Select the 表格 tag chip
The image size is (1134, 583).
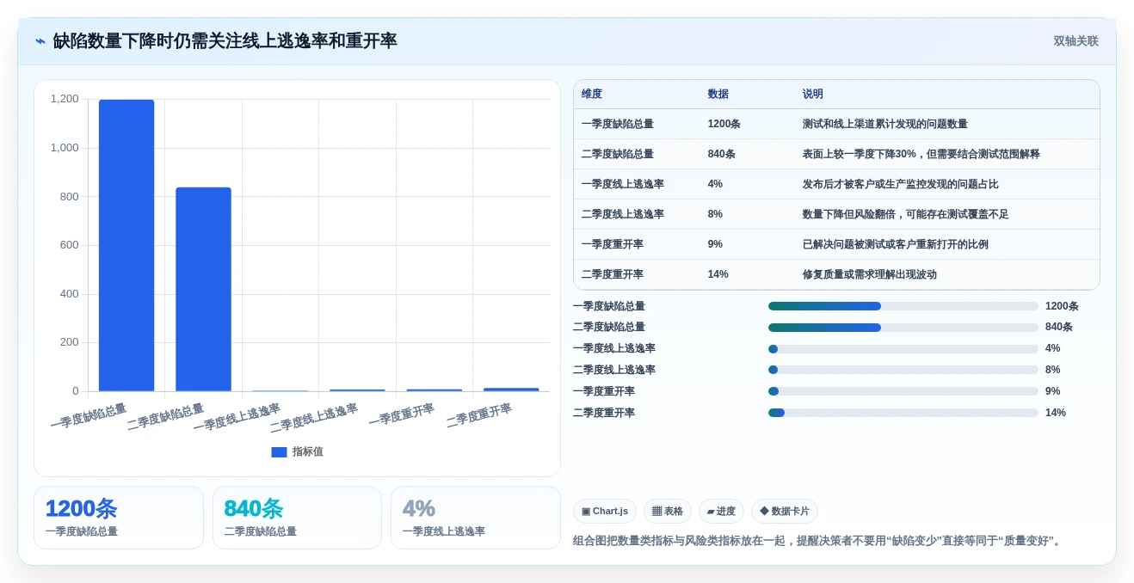[x=668, y=512]
